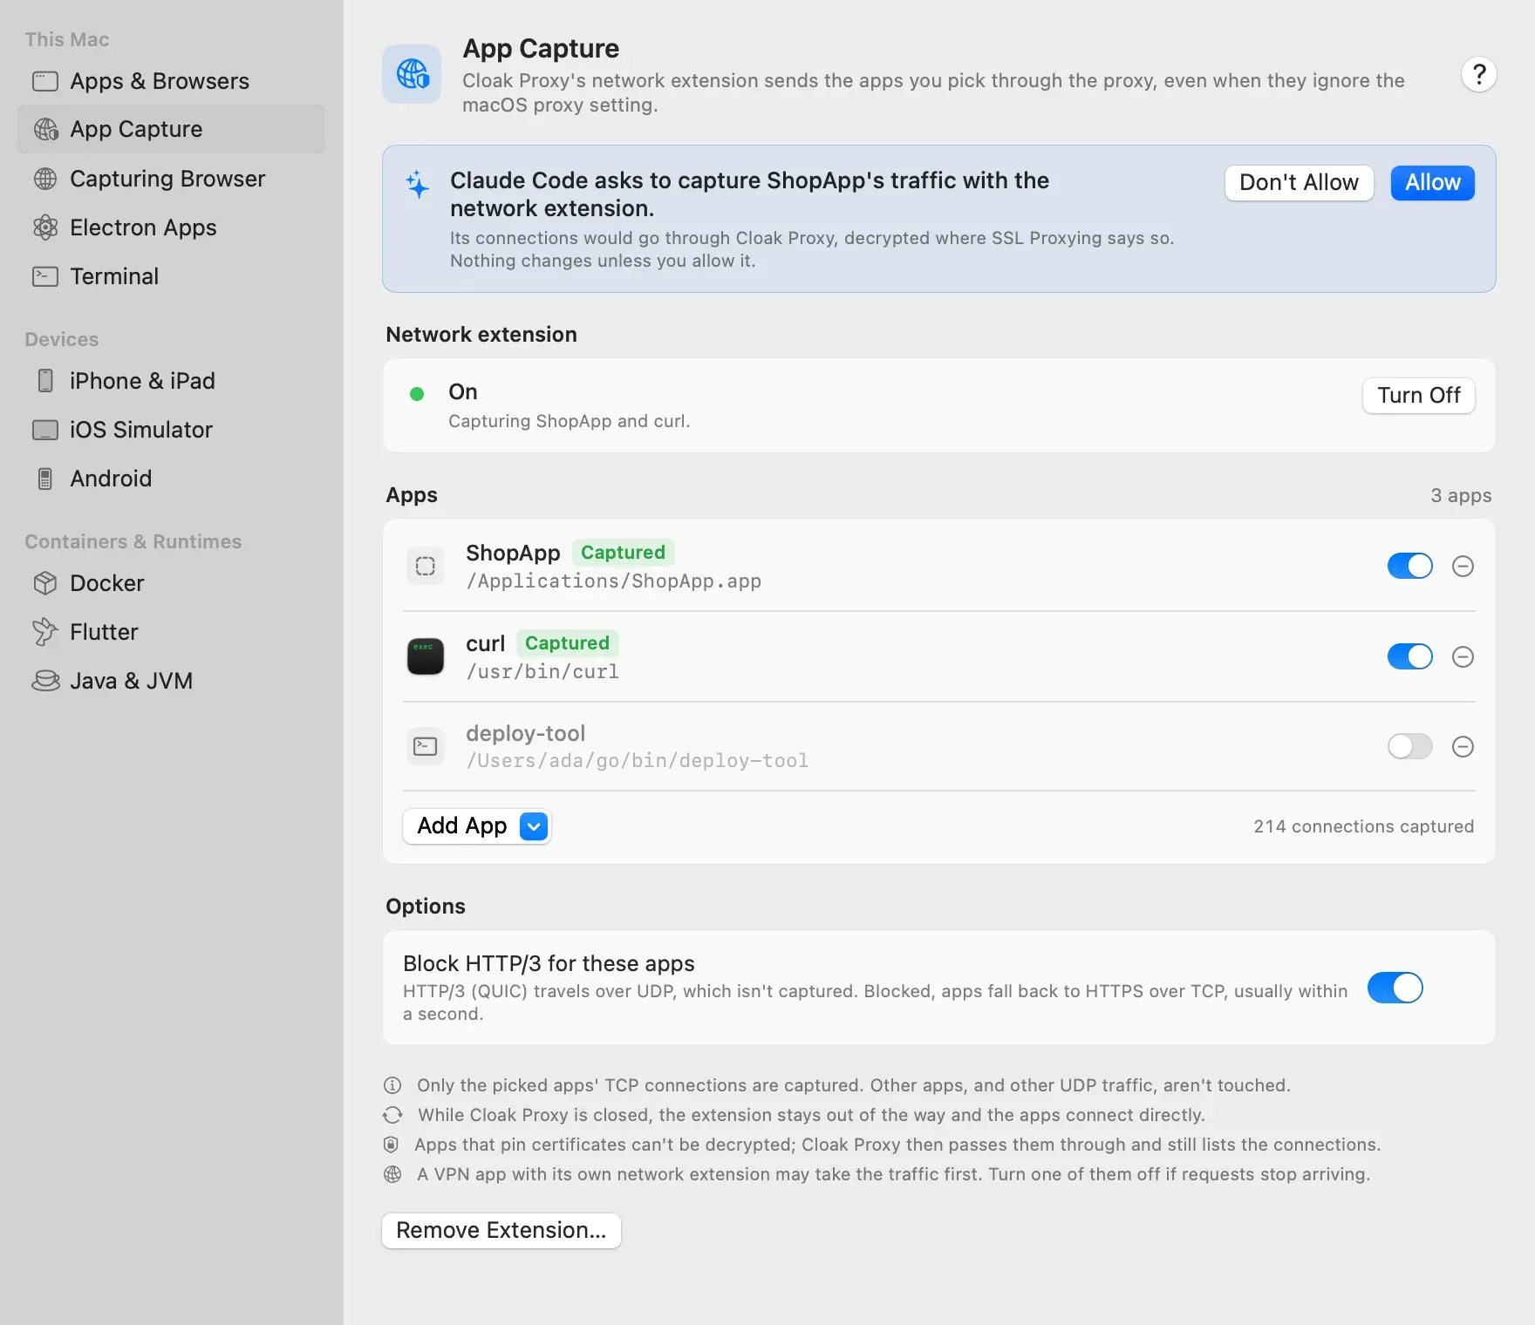The width and height of the screenshot is (1535, 1325).
Task: Open Apps & Browsers section
Action: (171, 81)
